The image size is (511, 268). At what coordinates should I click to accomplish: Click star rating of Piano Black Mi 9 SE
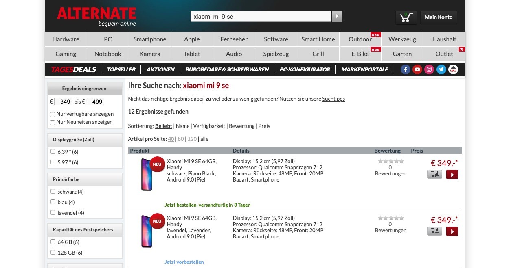point(390,161)
